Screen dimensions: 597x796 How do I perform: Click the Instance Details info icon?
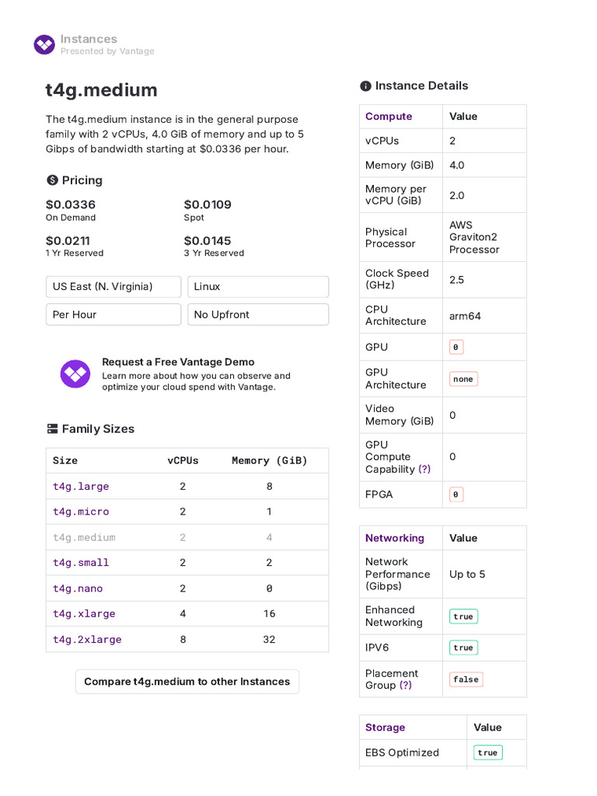tap(365, 86)
